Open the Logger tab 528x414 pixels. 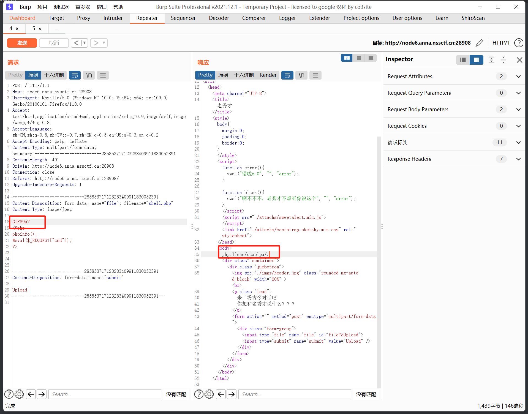(x=287, y=18)
